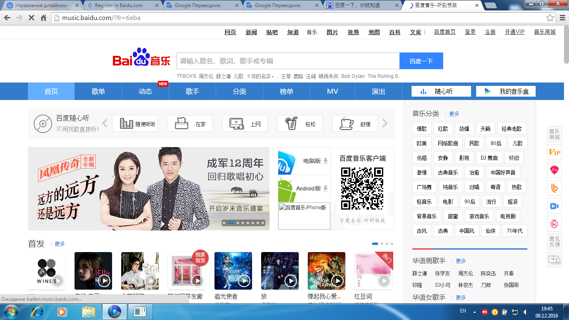This screenshot has height=320, width=569.
Task: Bookmark page with the star icon
Action: 550,18
